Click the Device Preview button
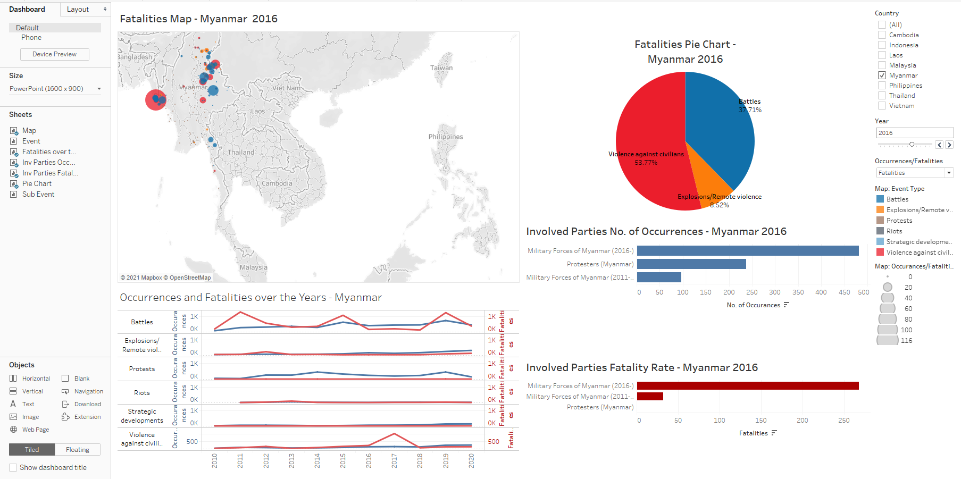961x479 pixels. 54,54
